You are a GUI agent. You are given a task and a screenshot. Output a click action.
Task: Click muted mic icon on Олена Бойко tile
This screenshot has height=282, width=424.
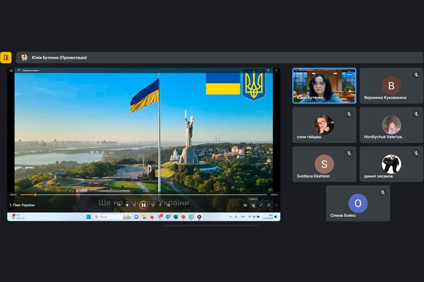point(383,192)
